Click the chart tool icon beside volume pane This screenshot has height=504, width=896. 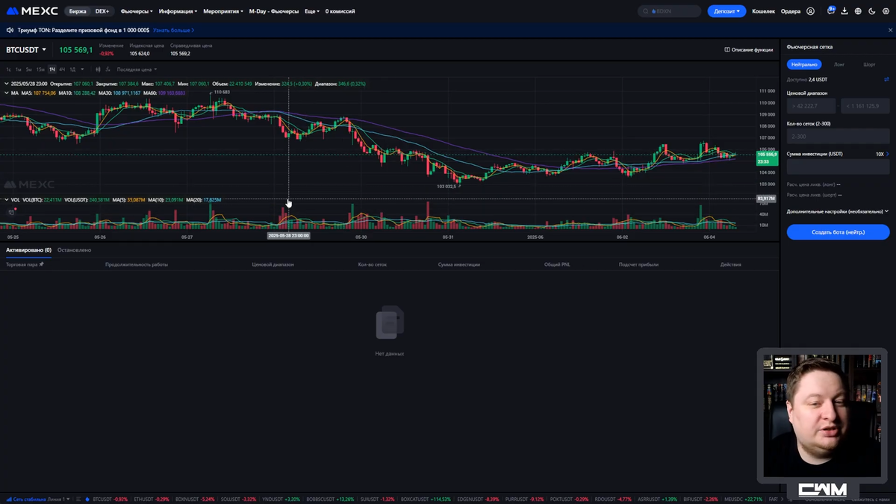[x=11, y=212]
